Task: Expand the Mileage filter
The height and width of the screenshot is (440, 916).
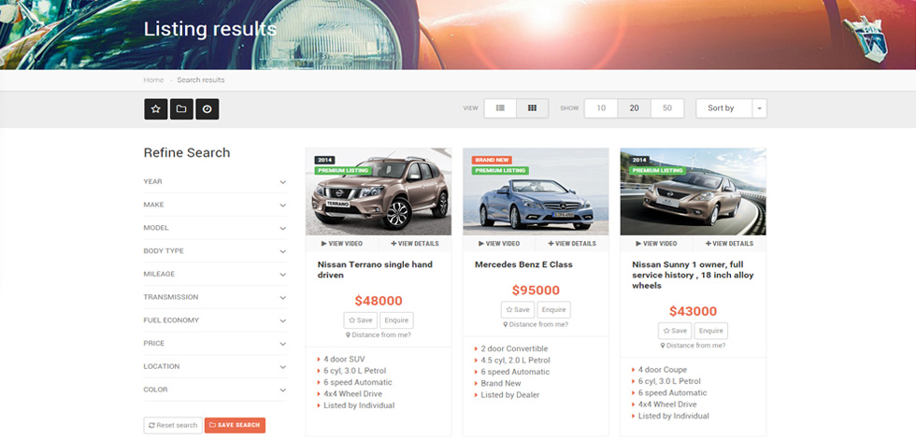Action: click(x=215, y=274)
